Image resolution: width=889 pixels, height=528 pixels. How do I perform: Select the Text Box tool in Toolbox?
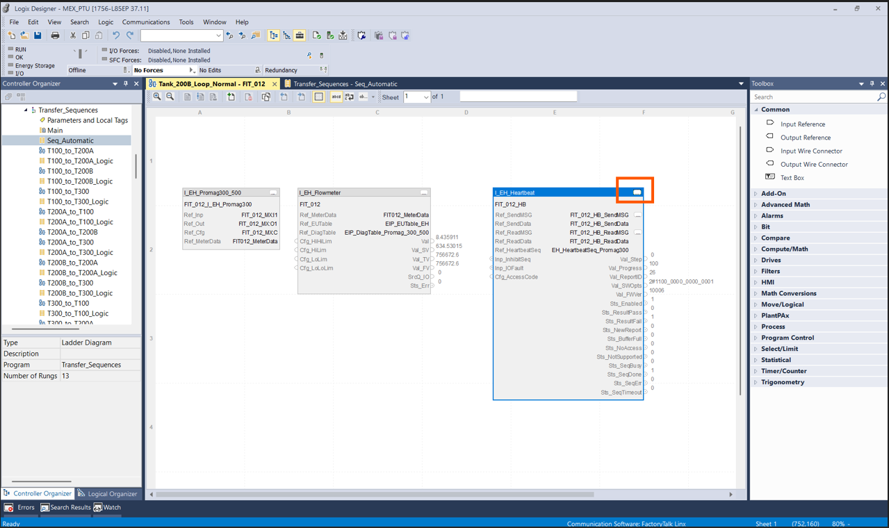(792, 178)
